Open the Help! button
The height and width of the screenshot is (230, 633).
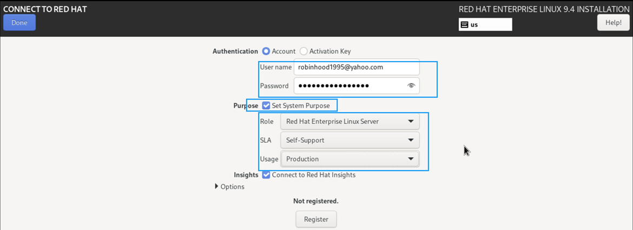tap(613, 23)
